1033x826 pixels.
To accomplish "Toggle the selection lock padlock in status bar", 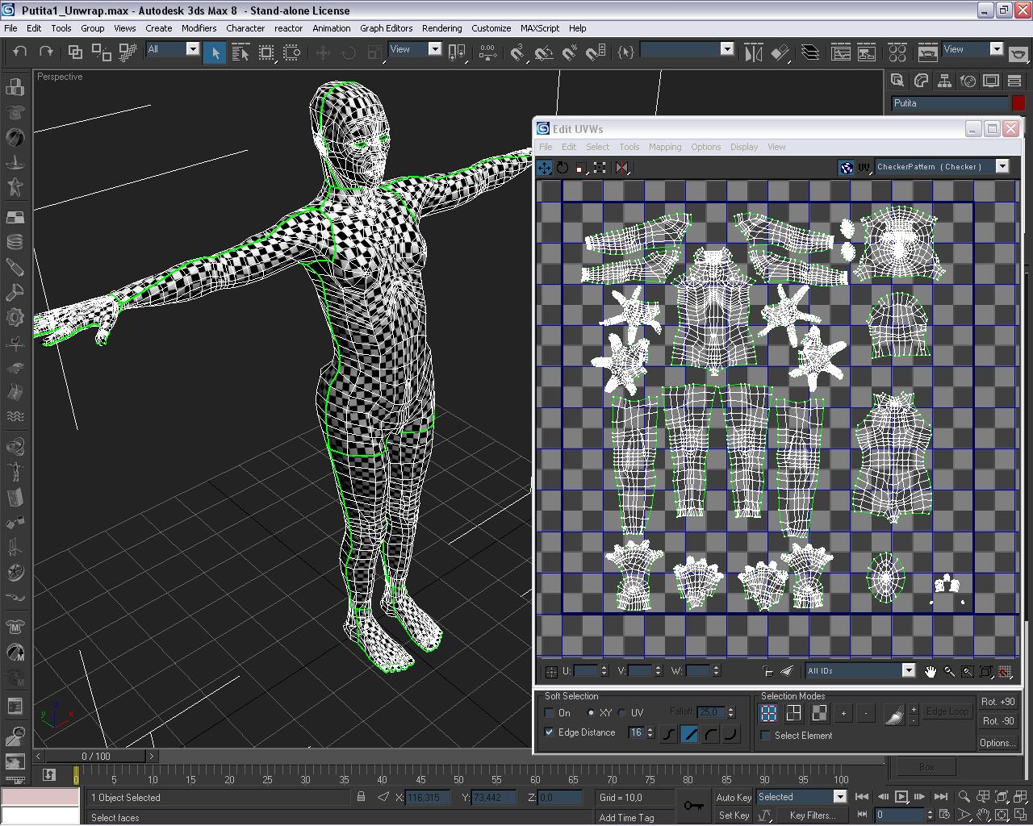I will point(361,797).
